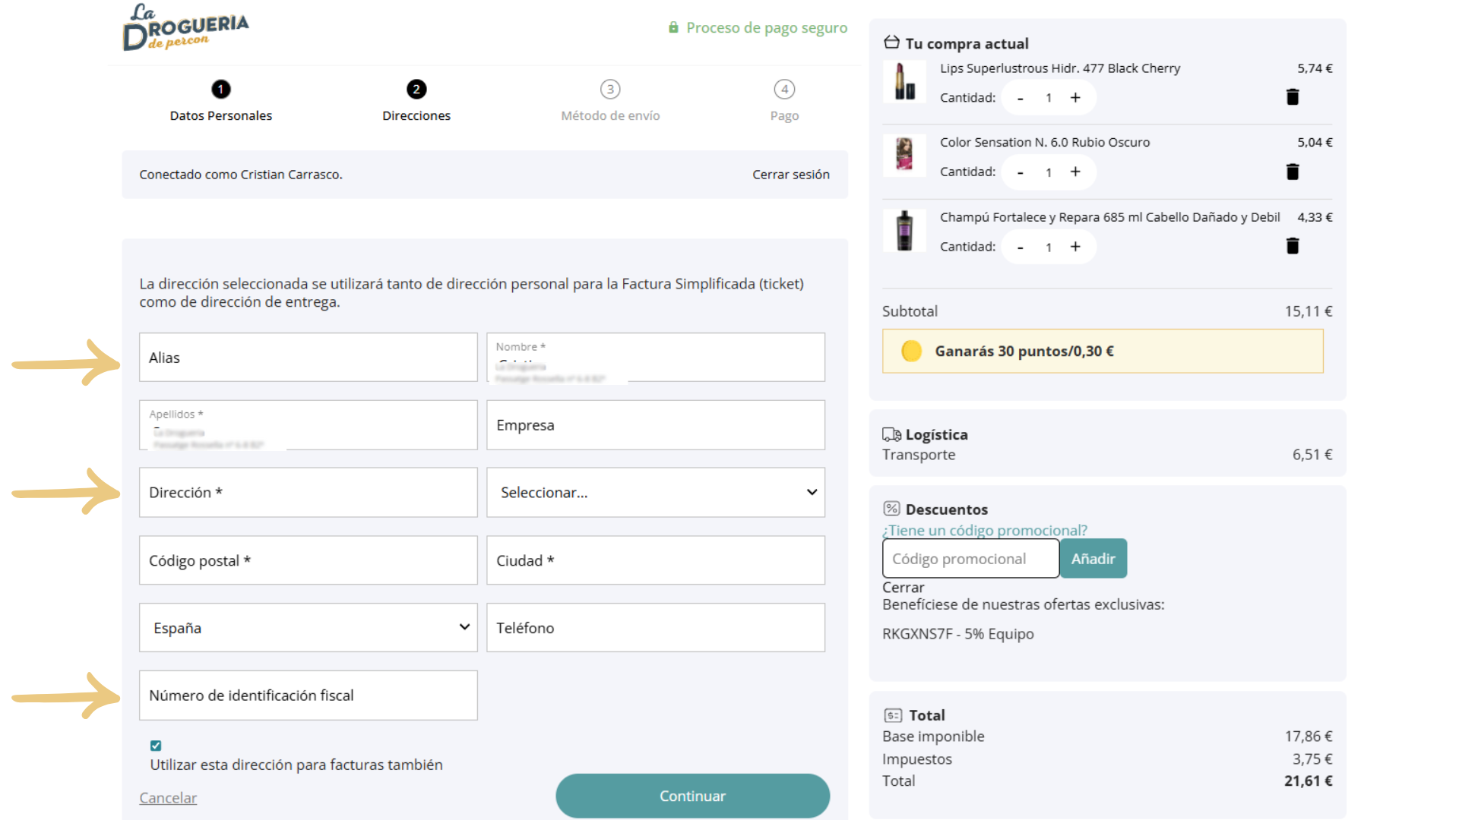Screen dimensions: 1459x820
Task: Click the Color Sensation product image
Action: [904, 155]
